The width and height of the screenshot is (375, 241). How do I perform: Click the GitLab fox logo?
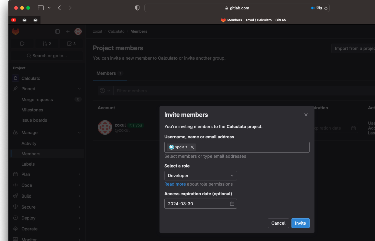coord(15,31)
